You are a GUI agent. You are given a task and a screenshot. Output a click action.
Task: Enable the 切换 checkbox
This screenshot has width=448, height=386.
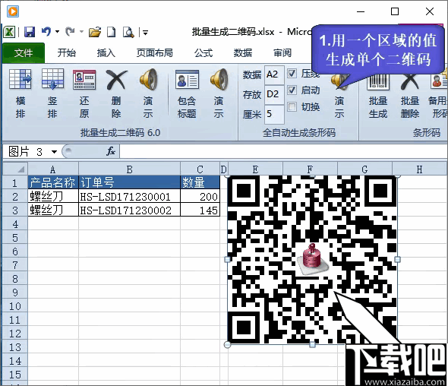tap(292, 106)
